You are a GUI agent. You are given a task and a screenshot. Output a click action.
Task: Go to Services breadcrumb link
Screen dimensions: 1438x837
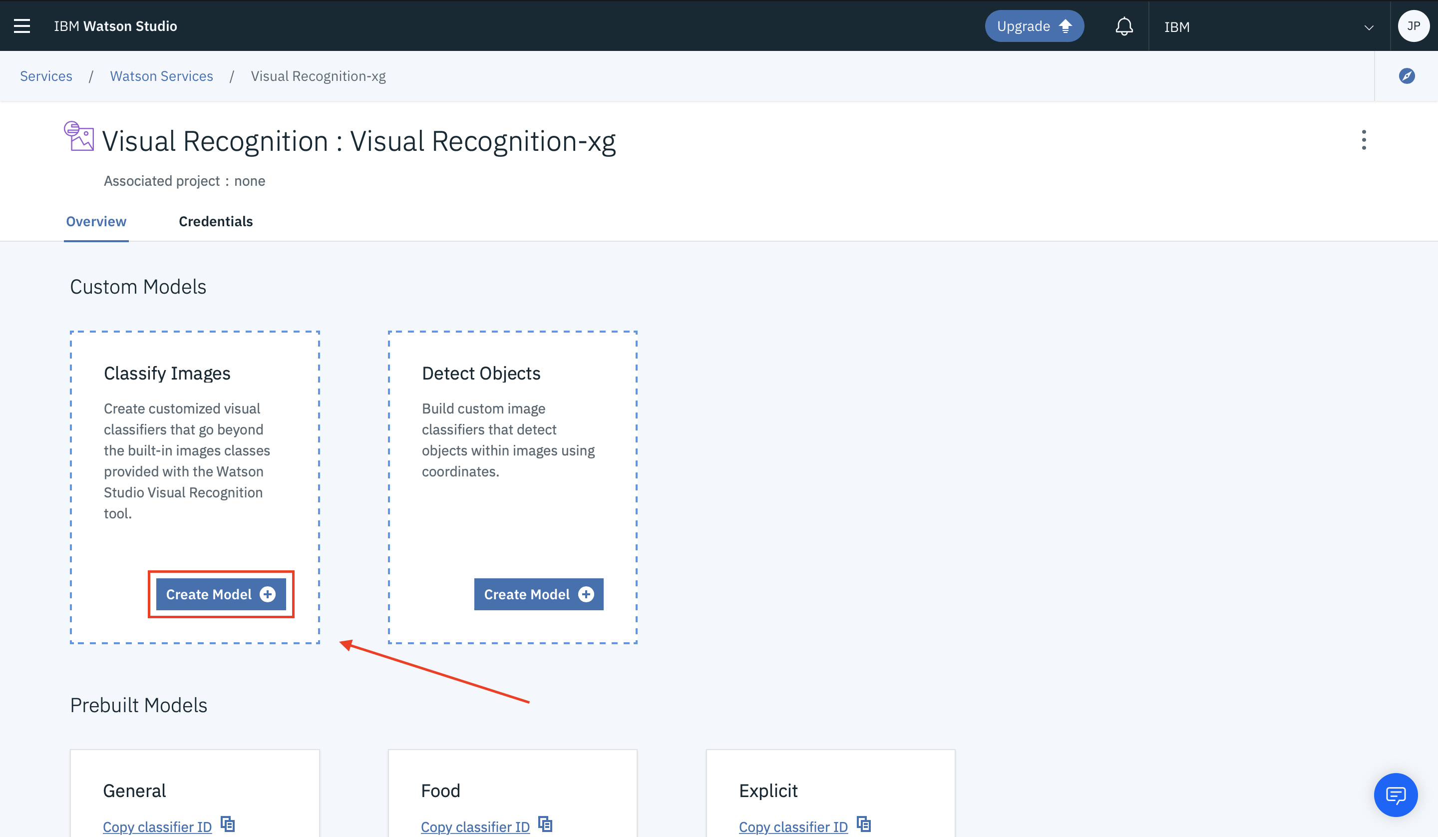pos(46,76)
